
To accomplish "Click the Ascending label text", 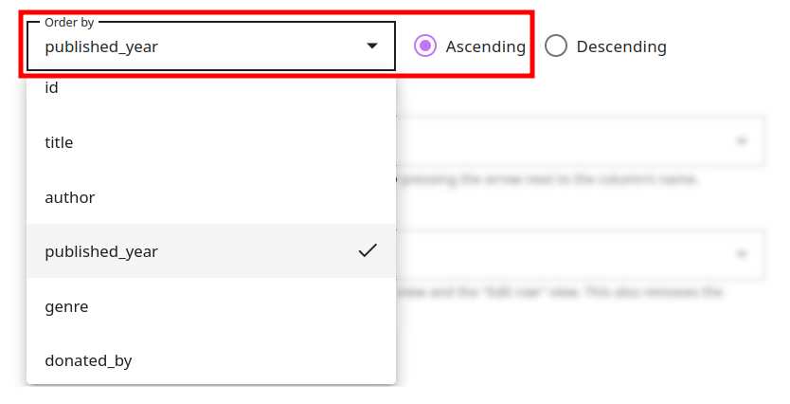I will coord(485,46).
